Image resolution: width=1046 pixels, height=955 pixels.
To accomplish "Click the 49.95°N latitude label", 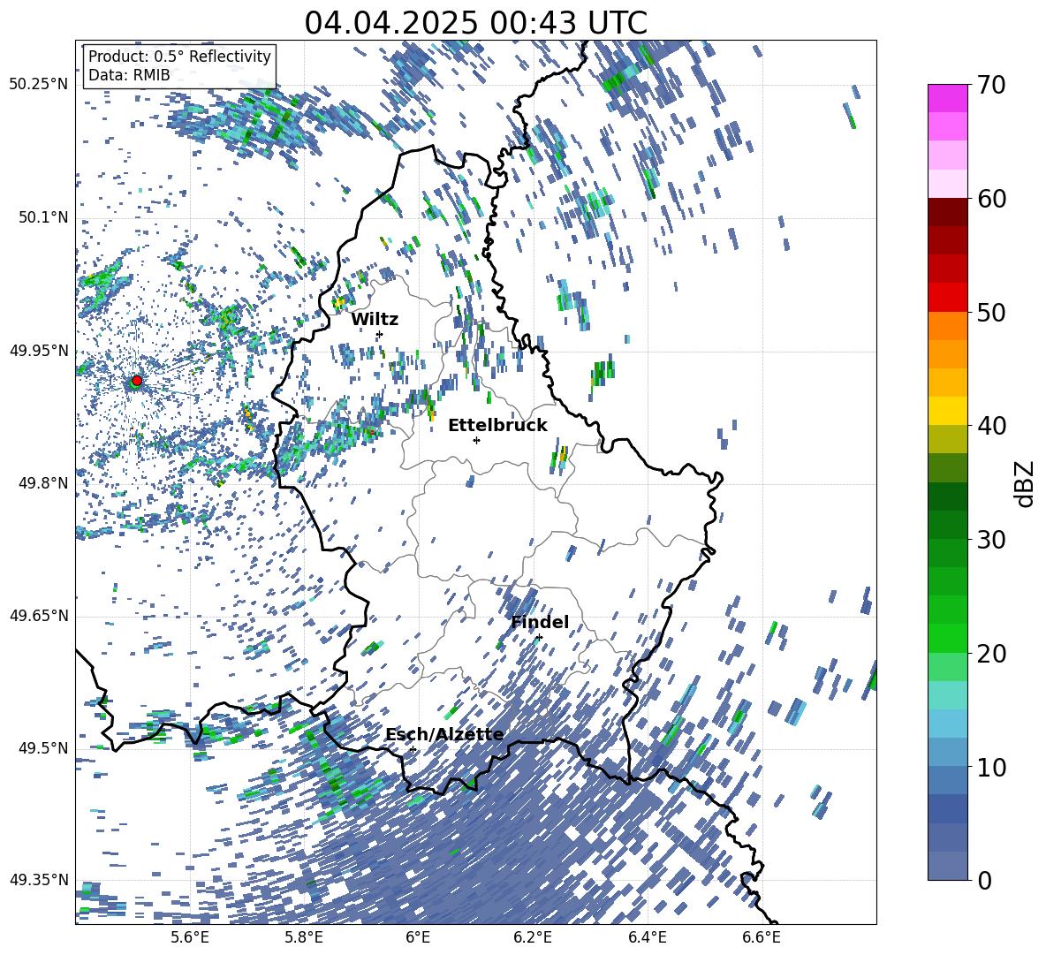I will 39,350.
